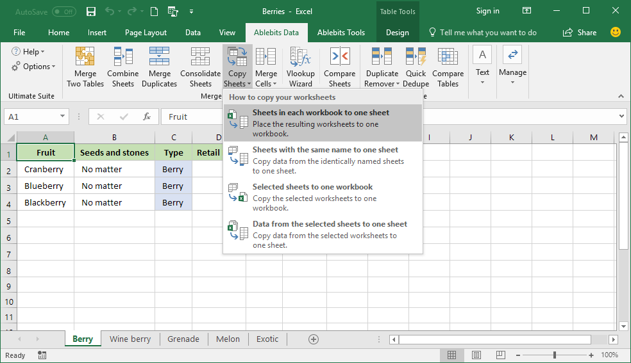Click the smiley feedback icon
The image size is (631, 363).
pos(616,32)
